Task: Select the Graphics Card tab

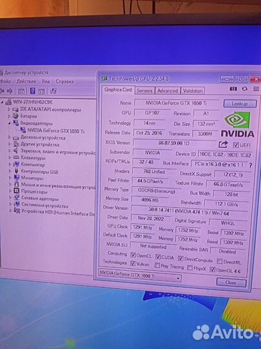Action: click(x=118, y=90)
